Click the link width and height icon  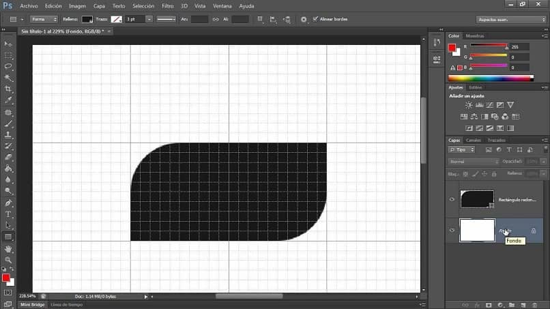click(x=216, y=19)
